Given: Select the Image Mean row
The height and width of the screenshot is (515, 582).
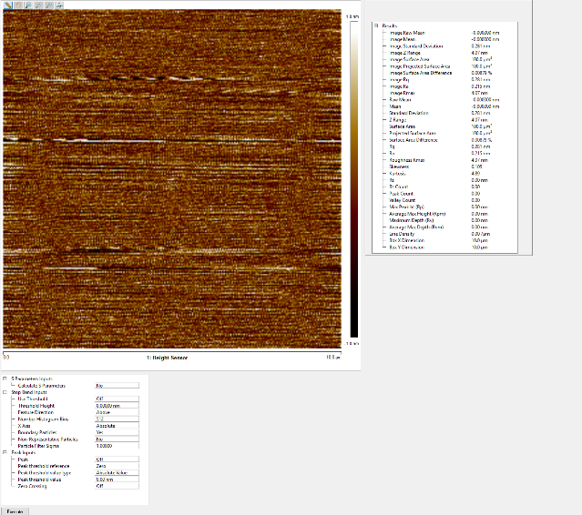Looking at the screenshot, I should [444, 39].
